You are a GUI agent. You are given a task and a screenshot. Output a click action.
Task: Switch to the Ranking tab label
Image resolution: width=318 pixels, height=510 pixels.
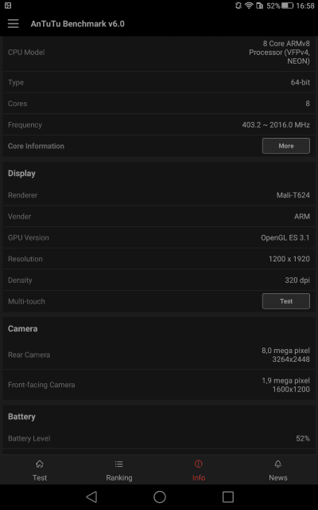(119, 478)
